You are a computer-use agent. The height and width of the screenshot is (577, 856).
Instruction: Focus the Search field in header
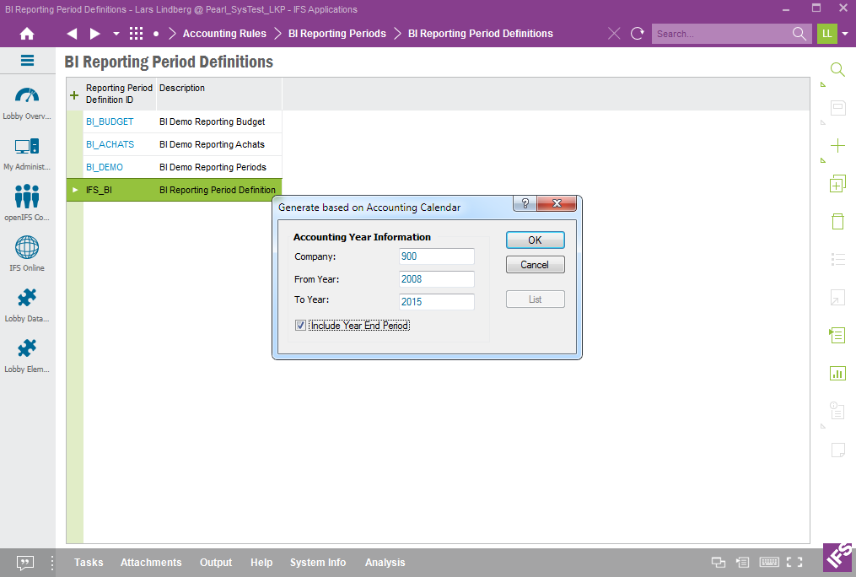(720, 34)
